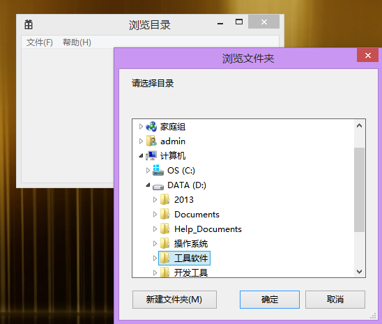Click the folder tree scroll up arrow

coord(359,126)
